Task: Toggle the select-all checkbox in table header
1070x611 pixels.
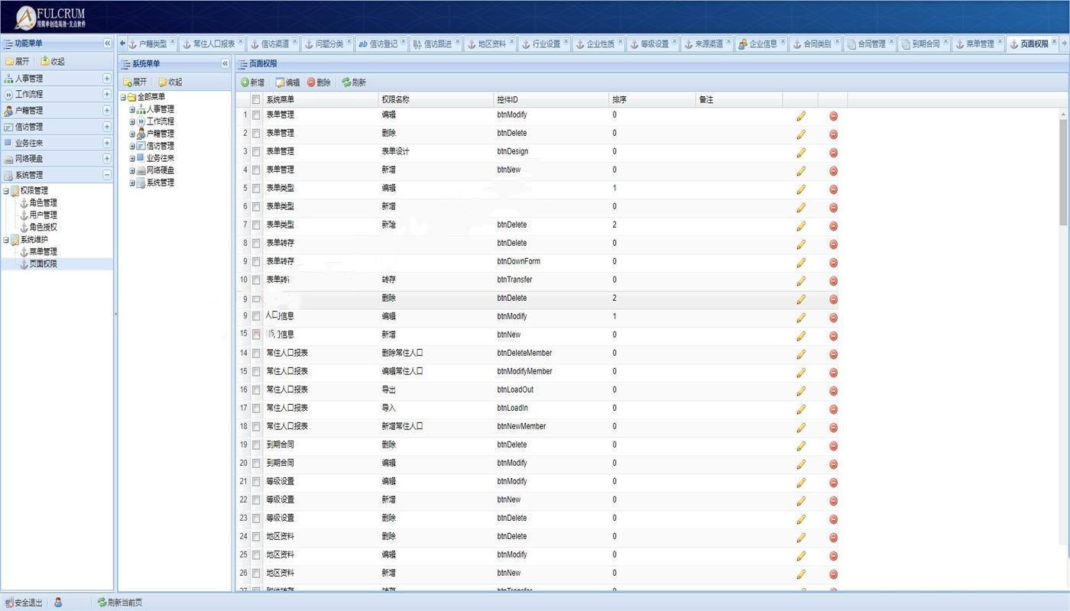Action: point(256,100)
